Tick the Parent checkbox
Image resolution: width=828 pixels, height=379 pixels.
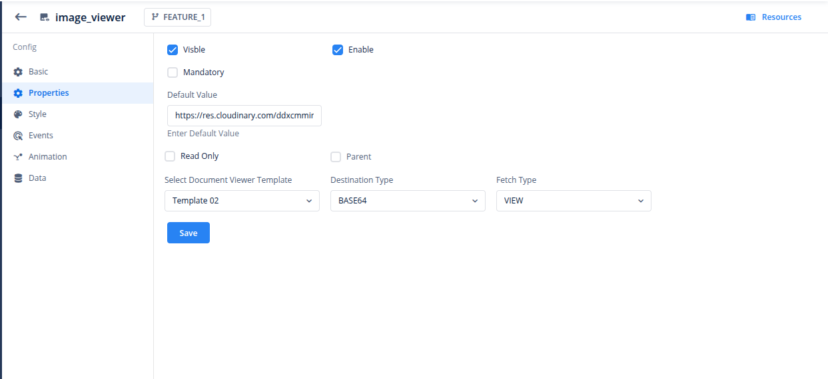336,157
